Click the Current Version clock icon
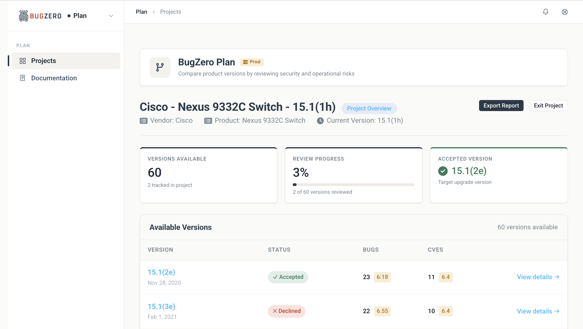The height and width of the screenshot is (329, 583). (320, 121)
